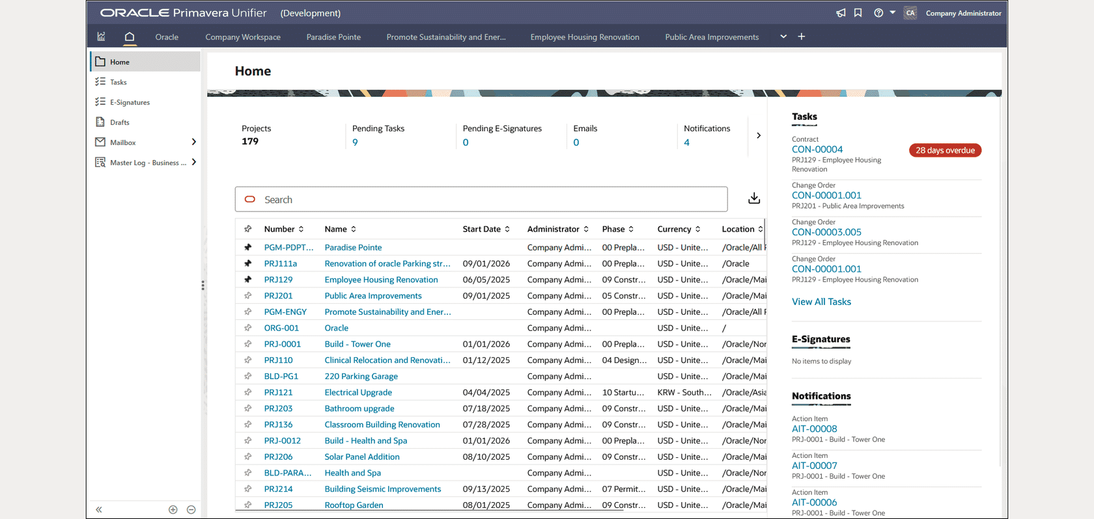The height and width of the screenshot is (519, 1094).
Task: Open the bookmarks icon in header
Action: [858, 13]
